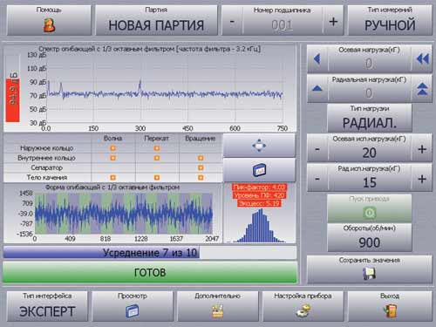Screen dimensions: 436x327
Task: Open Дополнительно tools icon
Action: tap(217, 311)
